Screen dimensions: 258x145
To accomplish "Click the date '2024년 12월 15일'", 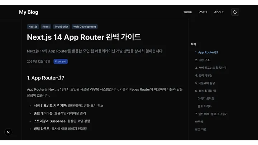I will pos(38,62).
